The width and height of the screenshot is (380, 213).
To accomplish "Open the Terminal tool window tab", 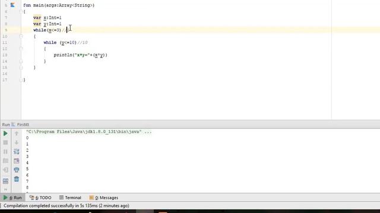I will click(x=70, y=198).
